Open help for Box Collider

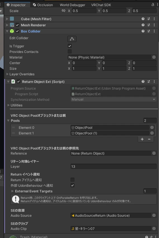click(143, 31)
